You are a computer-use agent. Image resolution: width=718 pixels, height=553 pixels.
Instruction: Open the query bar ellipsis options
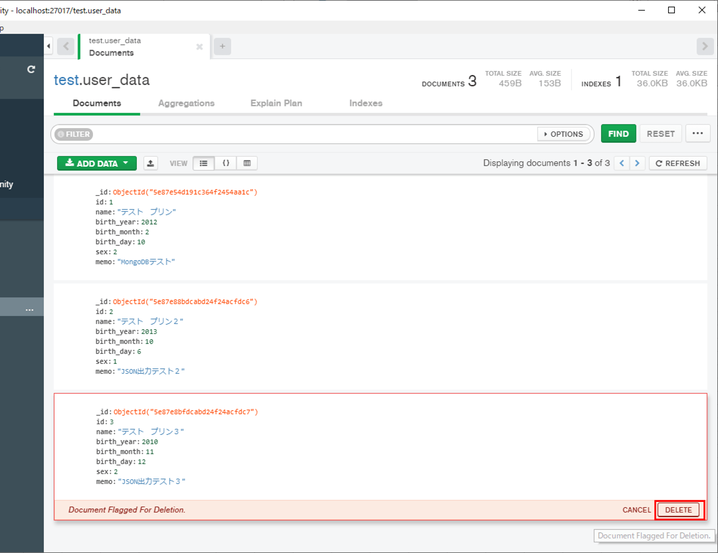(x=697, y=133)
